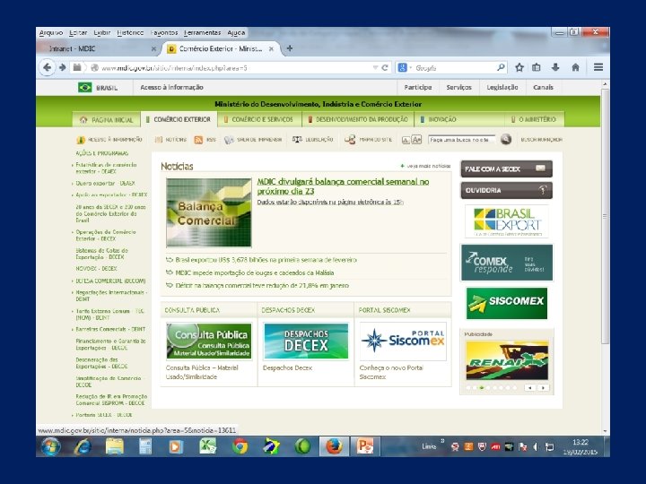The width and height of the screenshot is (646, 484).
Task: Open the Portal Siscomex image card
Action: (x=403, y=341)
